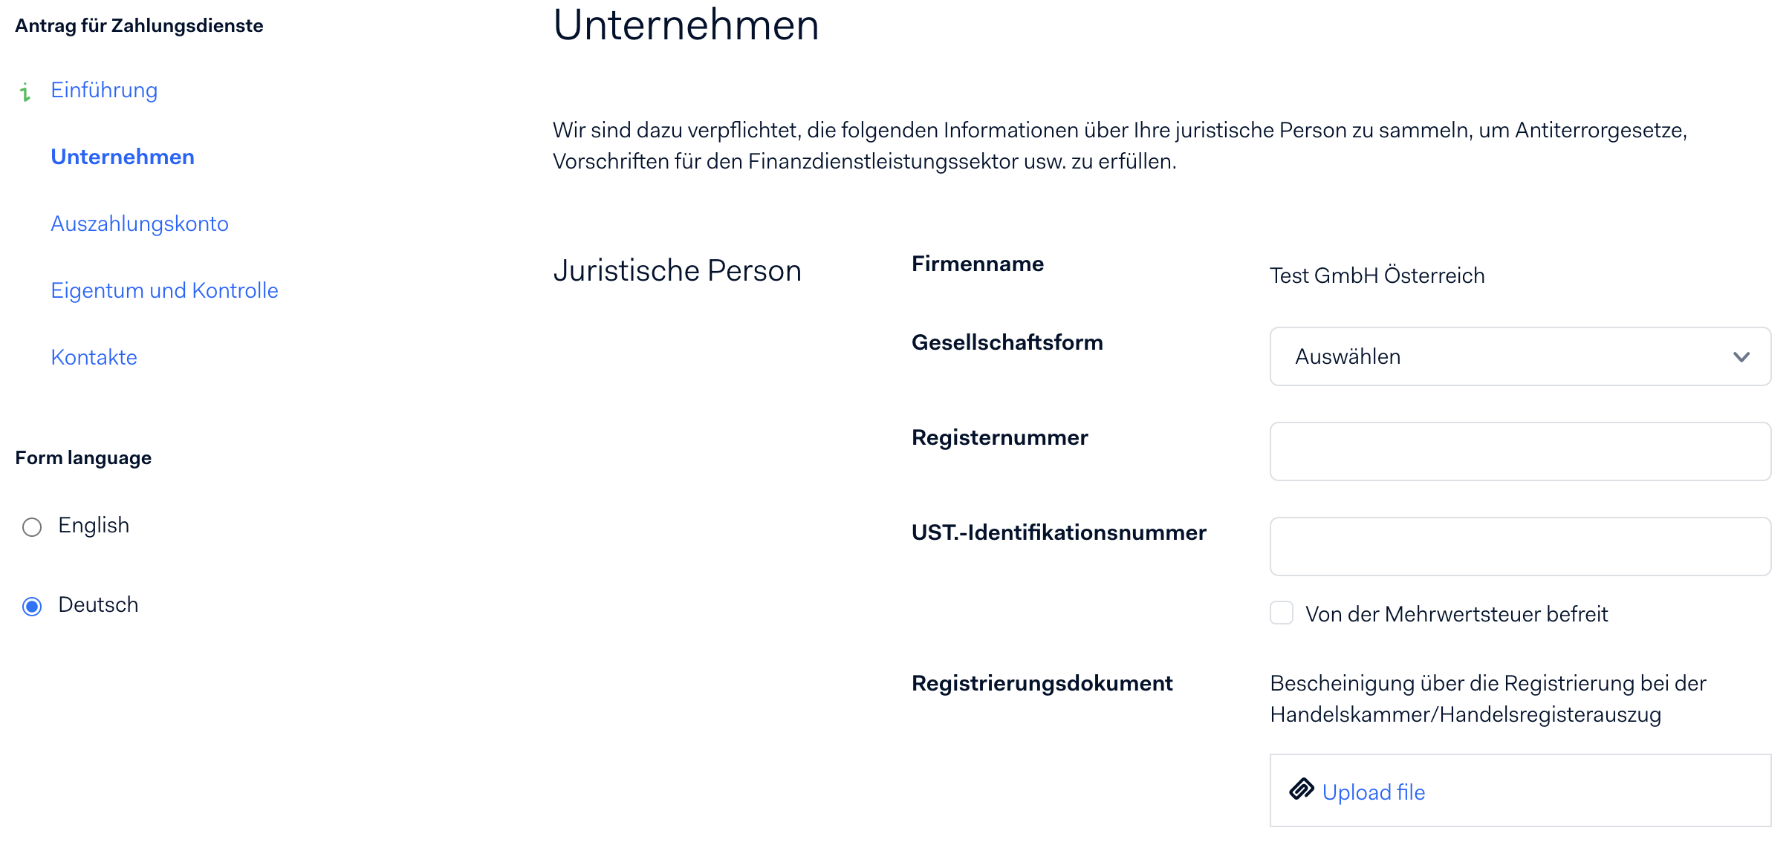1792x845 pixels.
Task: Focus the Registernummer input field
Action: pyautogui.click(x=1520, y=451)
